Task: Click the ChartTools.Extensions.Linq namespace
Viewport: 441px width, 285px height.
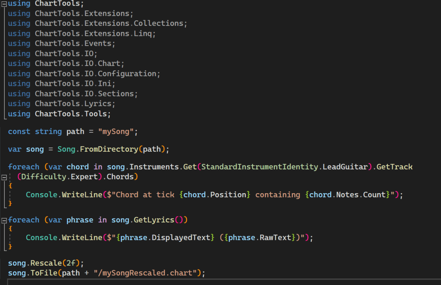Action: coord(95,33)
